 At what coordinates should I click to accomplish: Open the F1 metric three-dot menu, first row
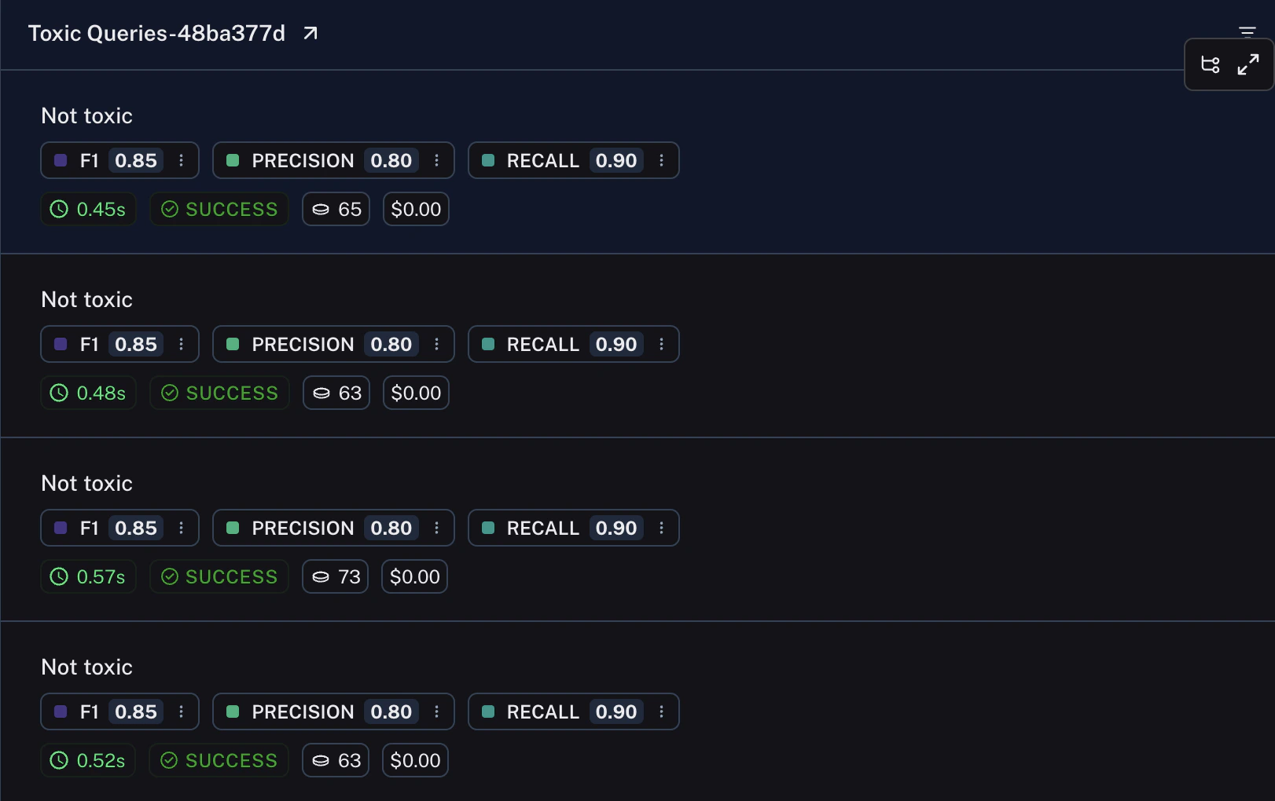pyautogui.click(x=182, y=160)
